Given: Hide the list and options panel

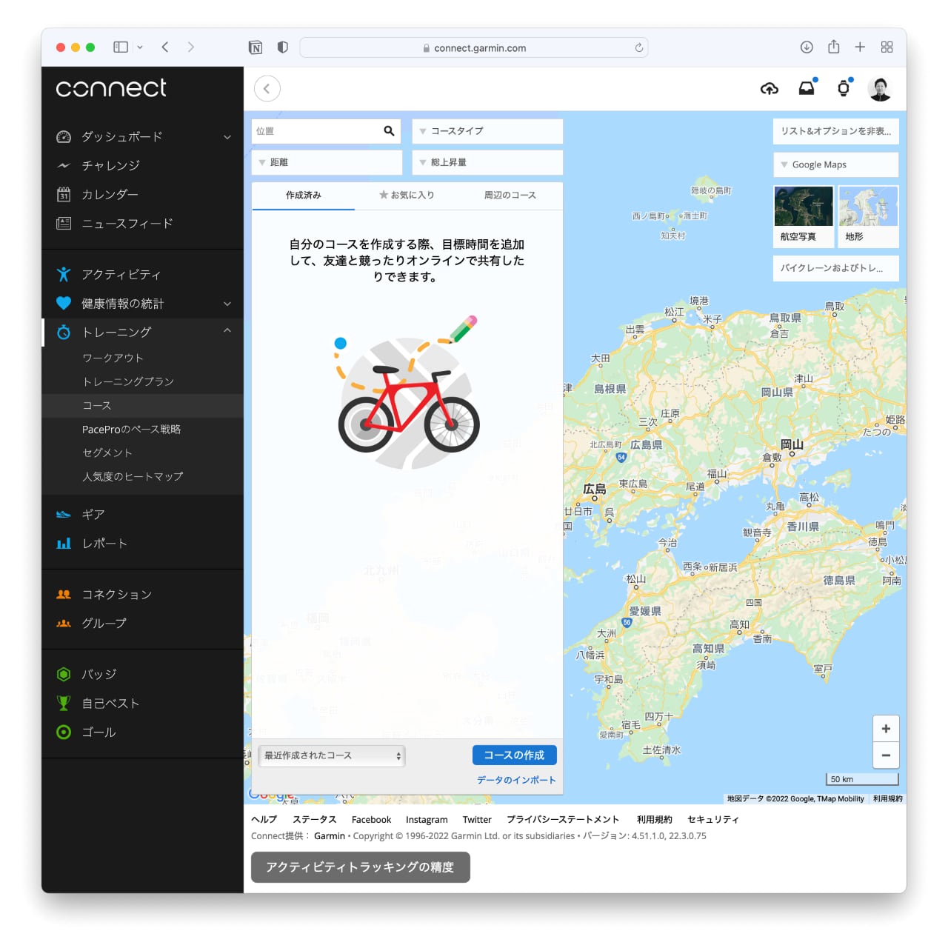Looking at the screenshot, I should tap(835, 131).
